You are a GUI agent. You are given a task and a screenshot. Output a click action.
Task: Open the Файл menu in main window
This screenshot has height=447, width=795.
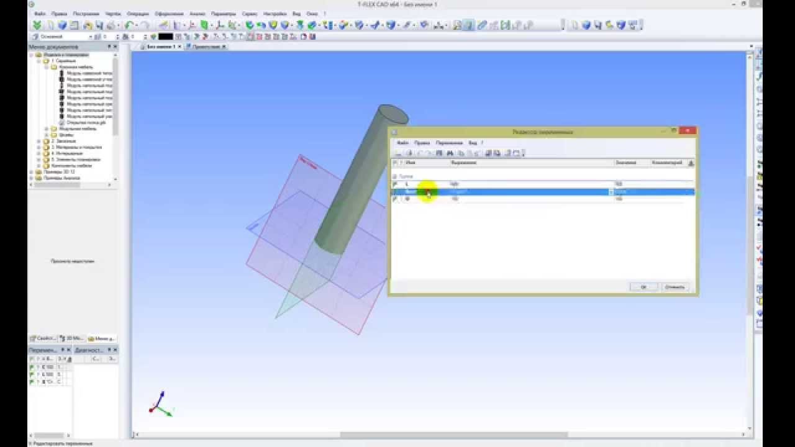(39, 13)
